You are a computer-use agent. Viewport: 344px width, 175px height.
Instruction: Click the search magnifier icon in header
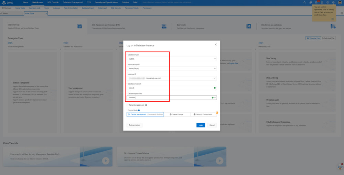305,2
